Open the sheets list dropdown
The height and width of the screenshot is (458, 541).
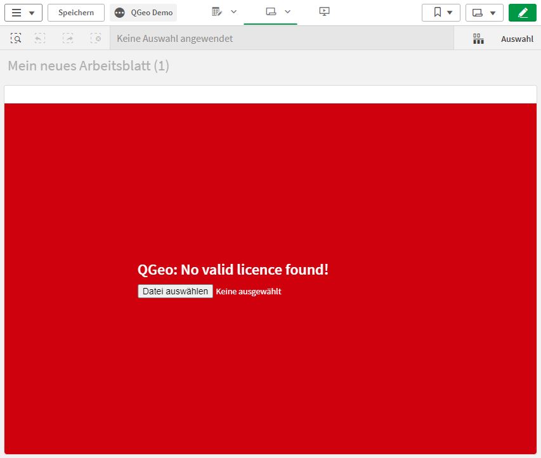tap(484, 13)
